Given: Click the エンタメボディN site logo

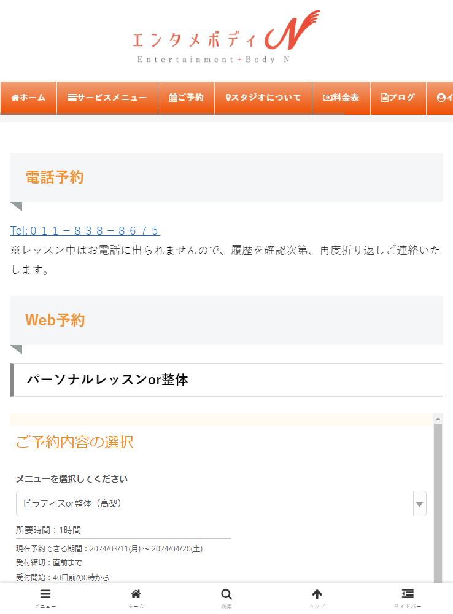Looking at the screenshot, I should click(x=226, y=37).
